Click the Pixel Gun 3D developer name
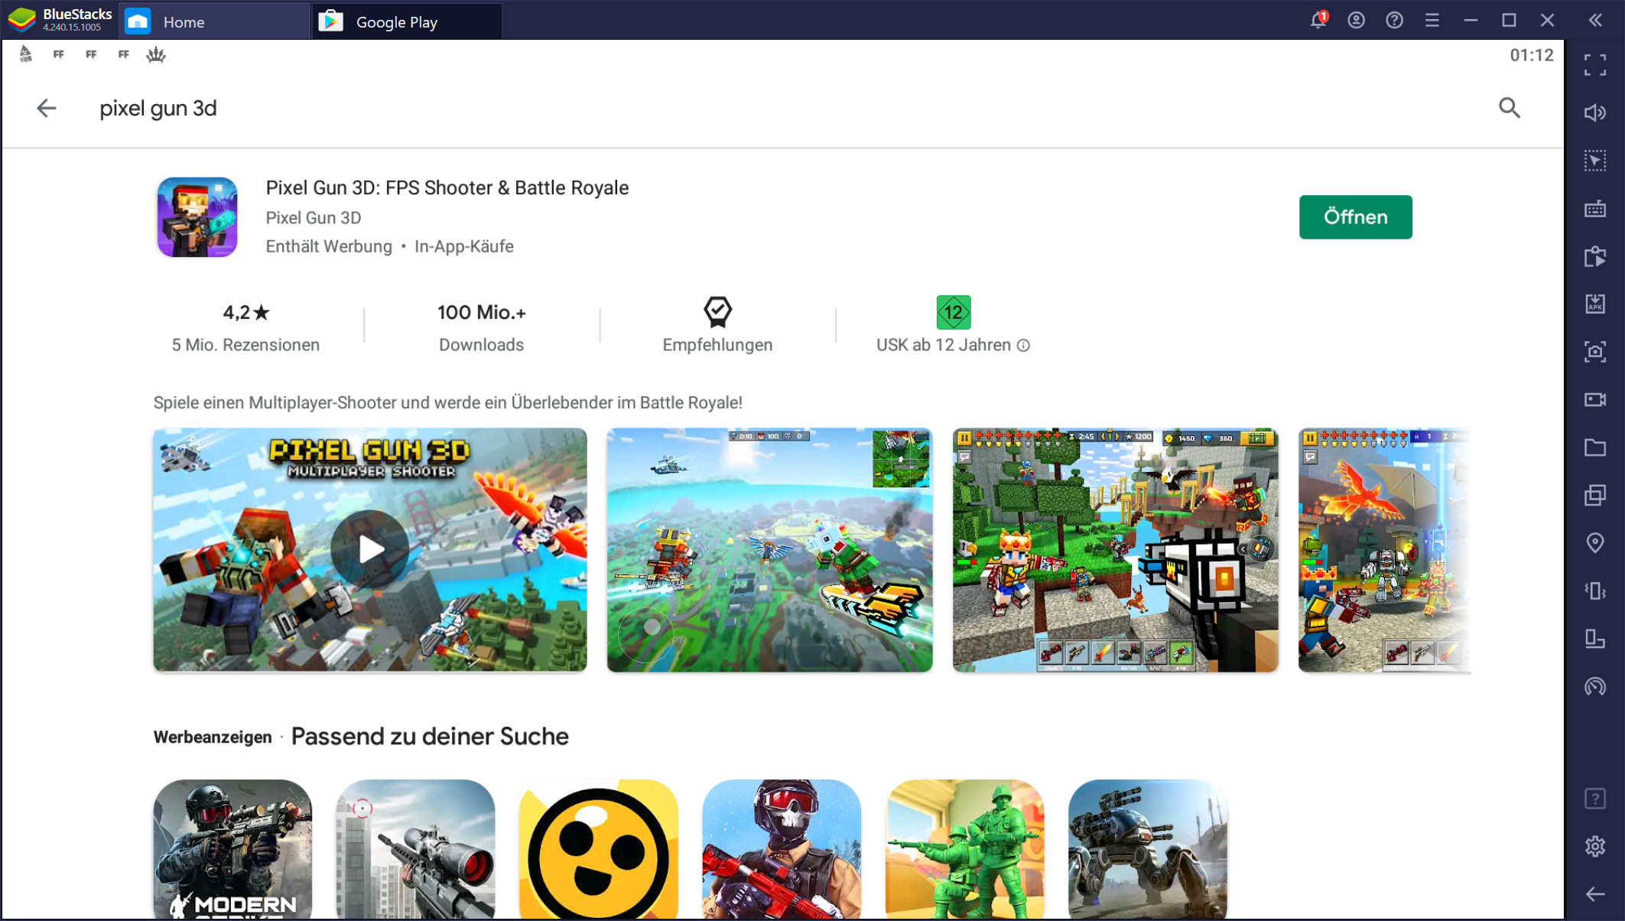The width and height of the screenshot is (1625, 921). click(x=314, y=218)
